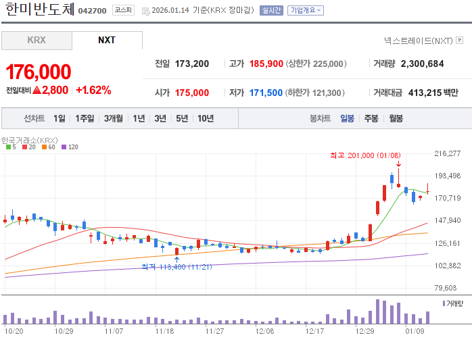The image size is (472, 350).
Task: Click the purple 거래량 legend marker
Action: (444, 303)
